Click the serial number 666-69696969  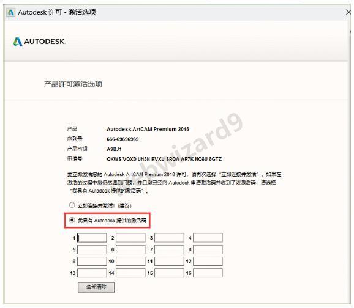click(x=122, y=139)
